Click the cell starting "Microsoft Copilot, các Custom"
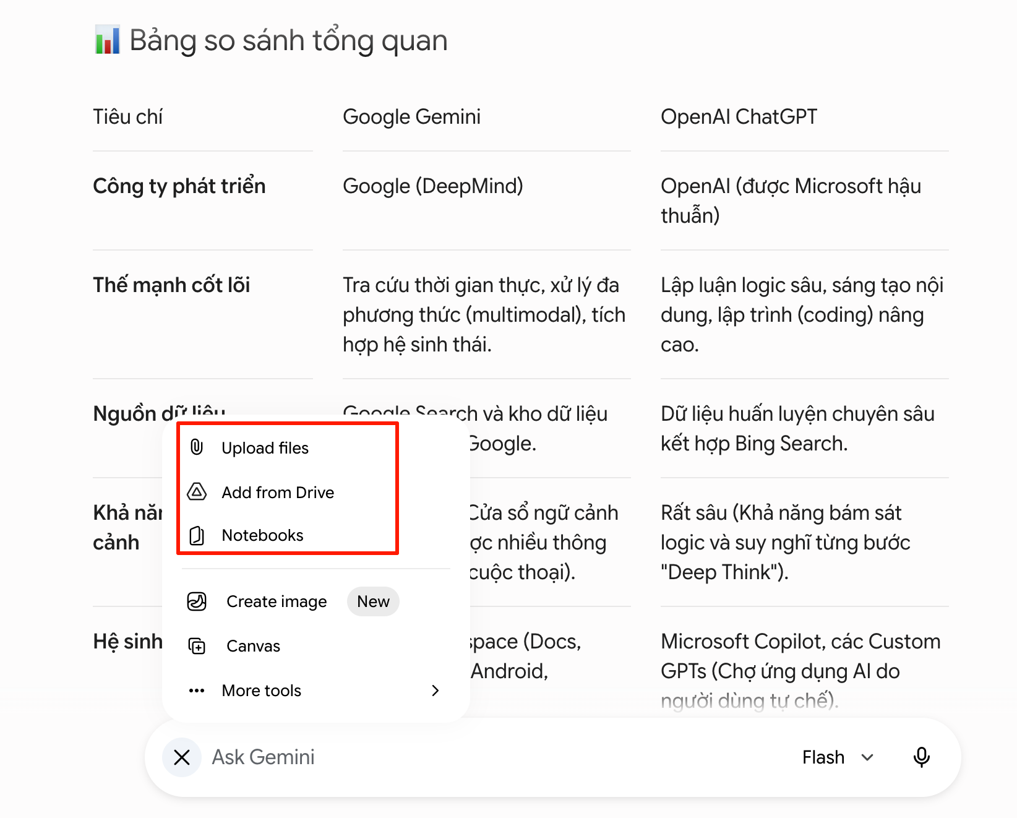Screen dimensions: 1017x818 800,671
